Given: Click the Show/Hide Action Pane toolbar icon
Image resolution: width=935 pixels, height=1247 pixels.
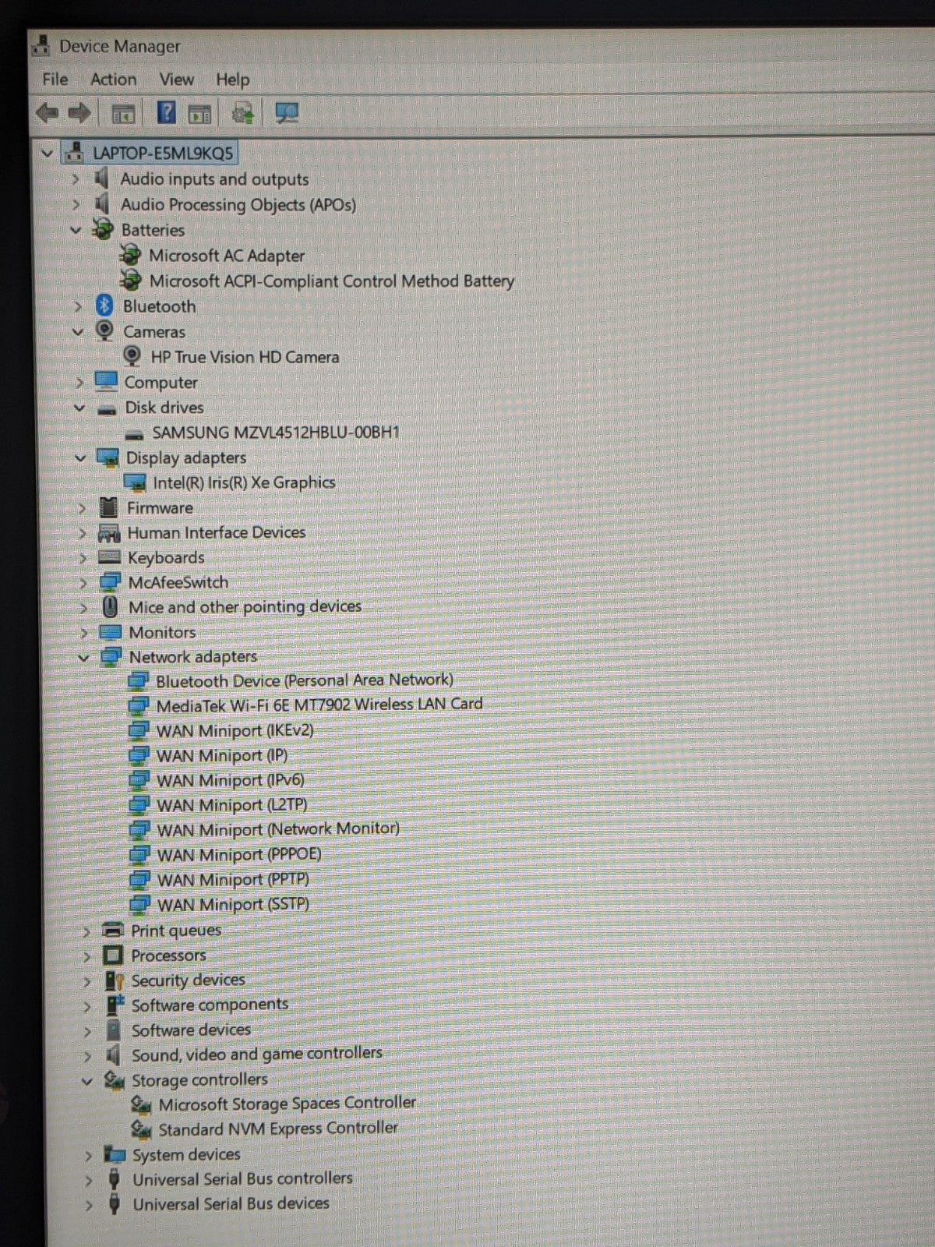Looking at the screenshot, I should pyautogui.click(x=200, y=114).
